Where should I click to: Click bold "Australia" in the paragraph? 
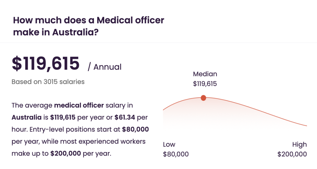coord(26,118)
